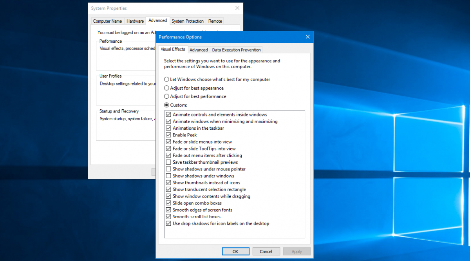Click the Cancel button
Screen dimensions: 470x261
[266, 251]
